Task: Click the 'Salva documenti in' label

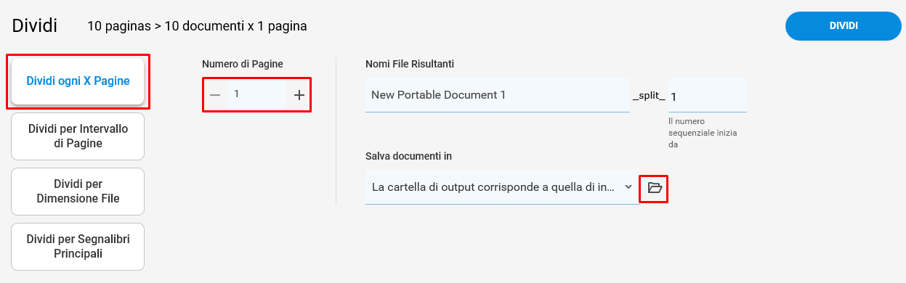Action: click(409, 156)
